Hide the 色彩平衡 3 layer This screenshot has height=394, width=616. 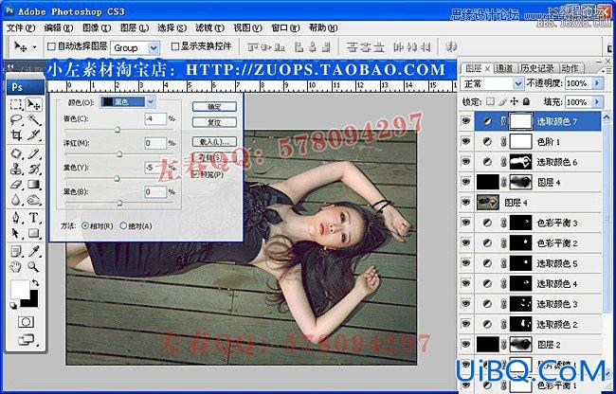466,223
